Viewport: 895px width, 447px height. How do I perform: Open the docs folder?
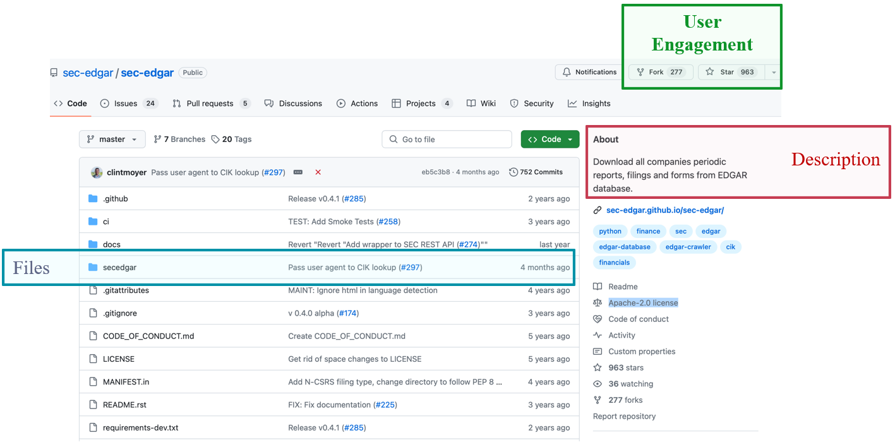click(x=112, y=244)
